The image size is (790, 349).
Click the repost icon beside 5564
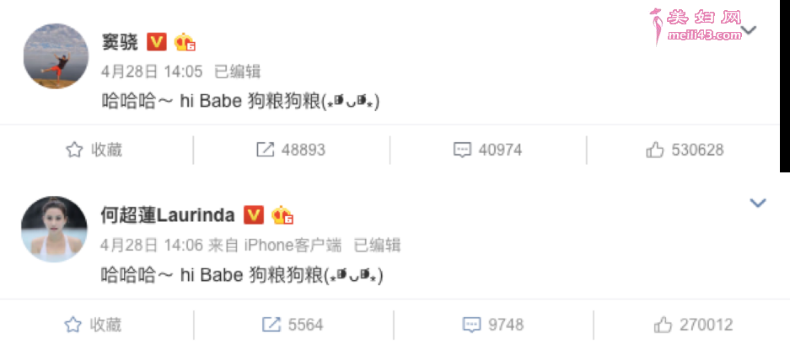271,325
